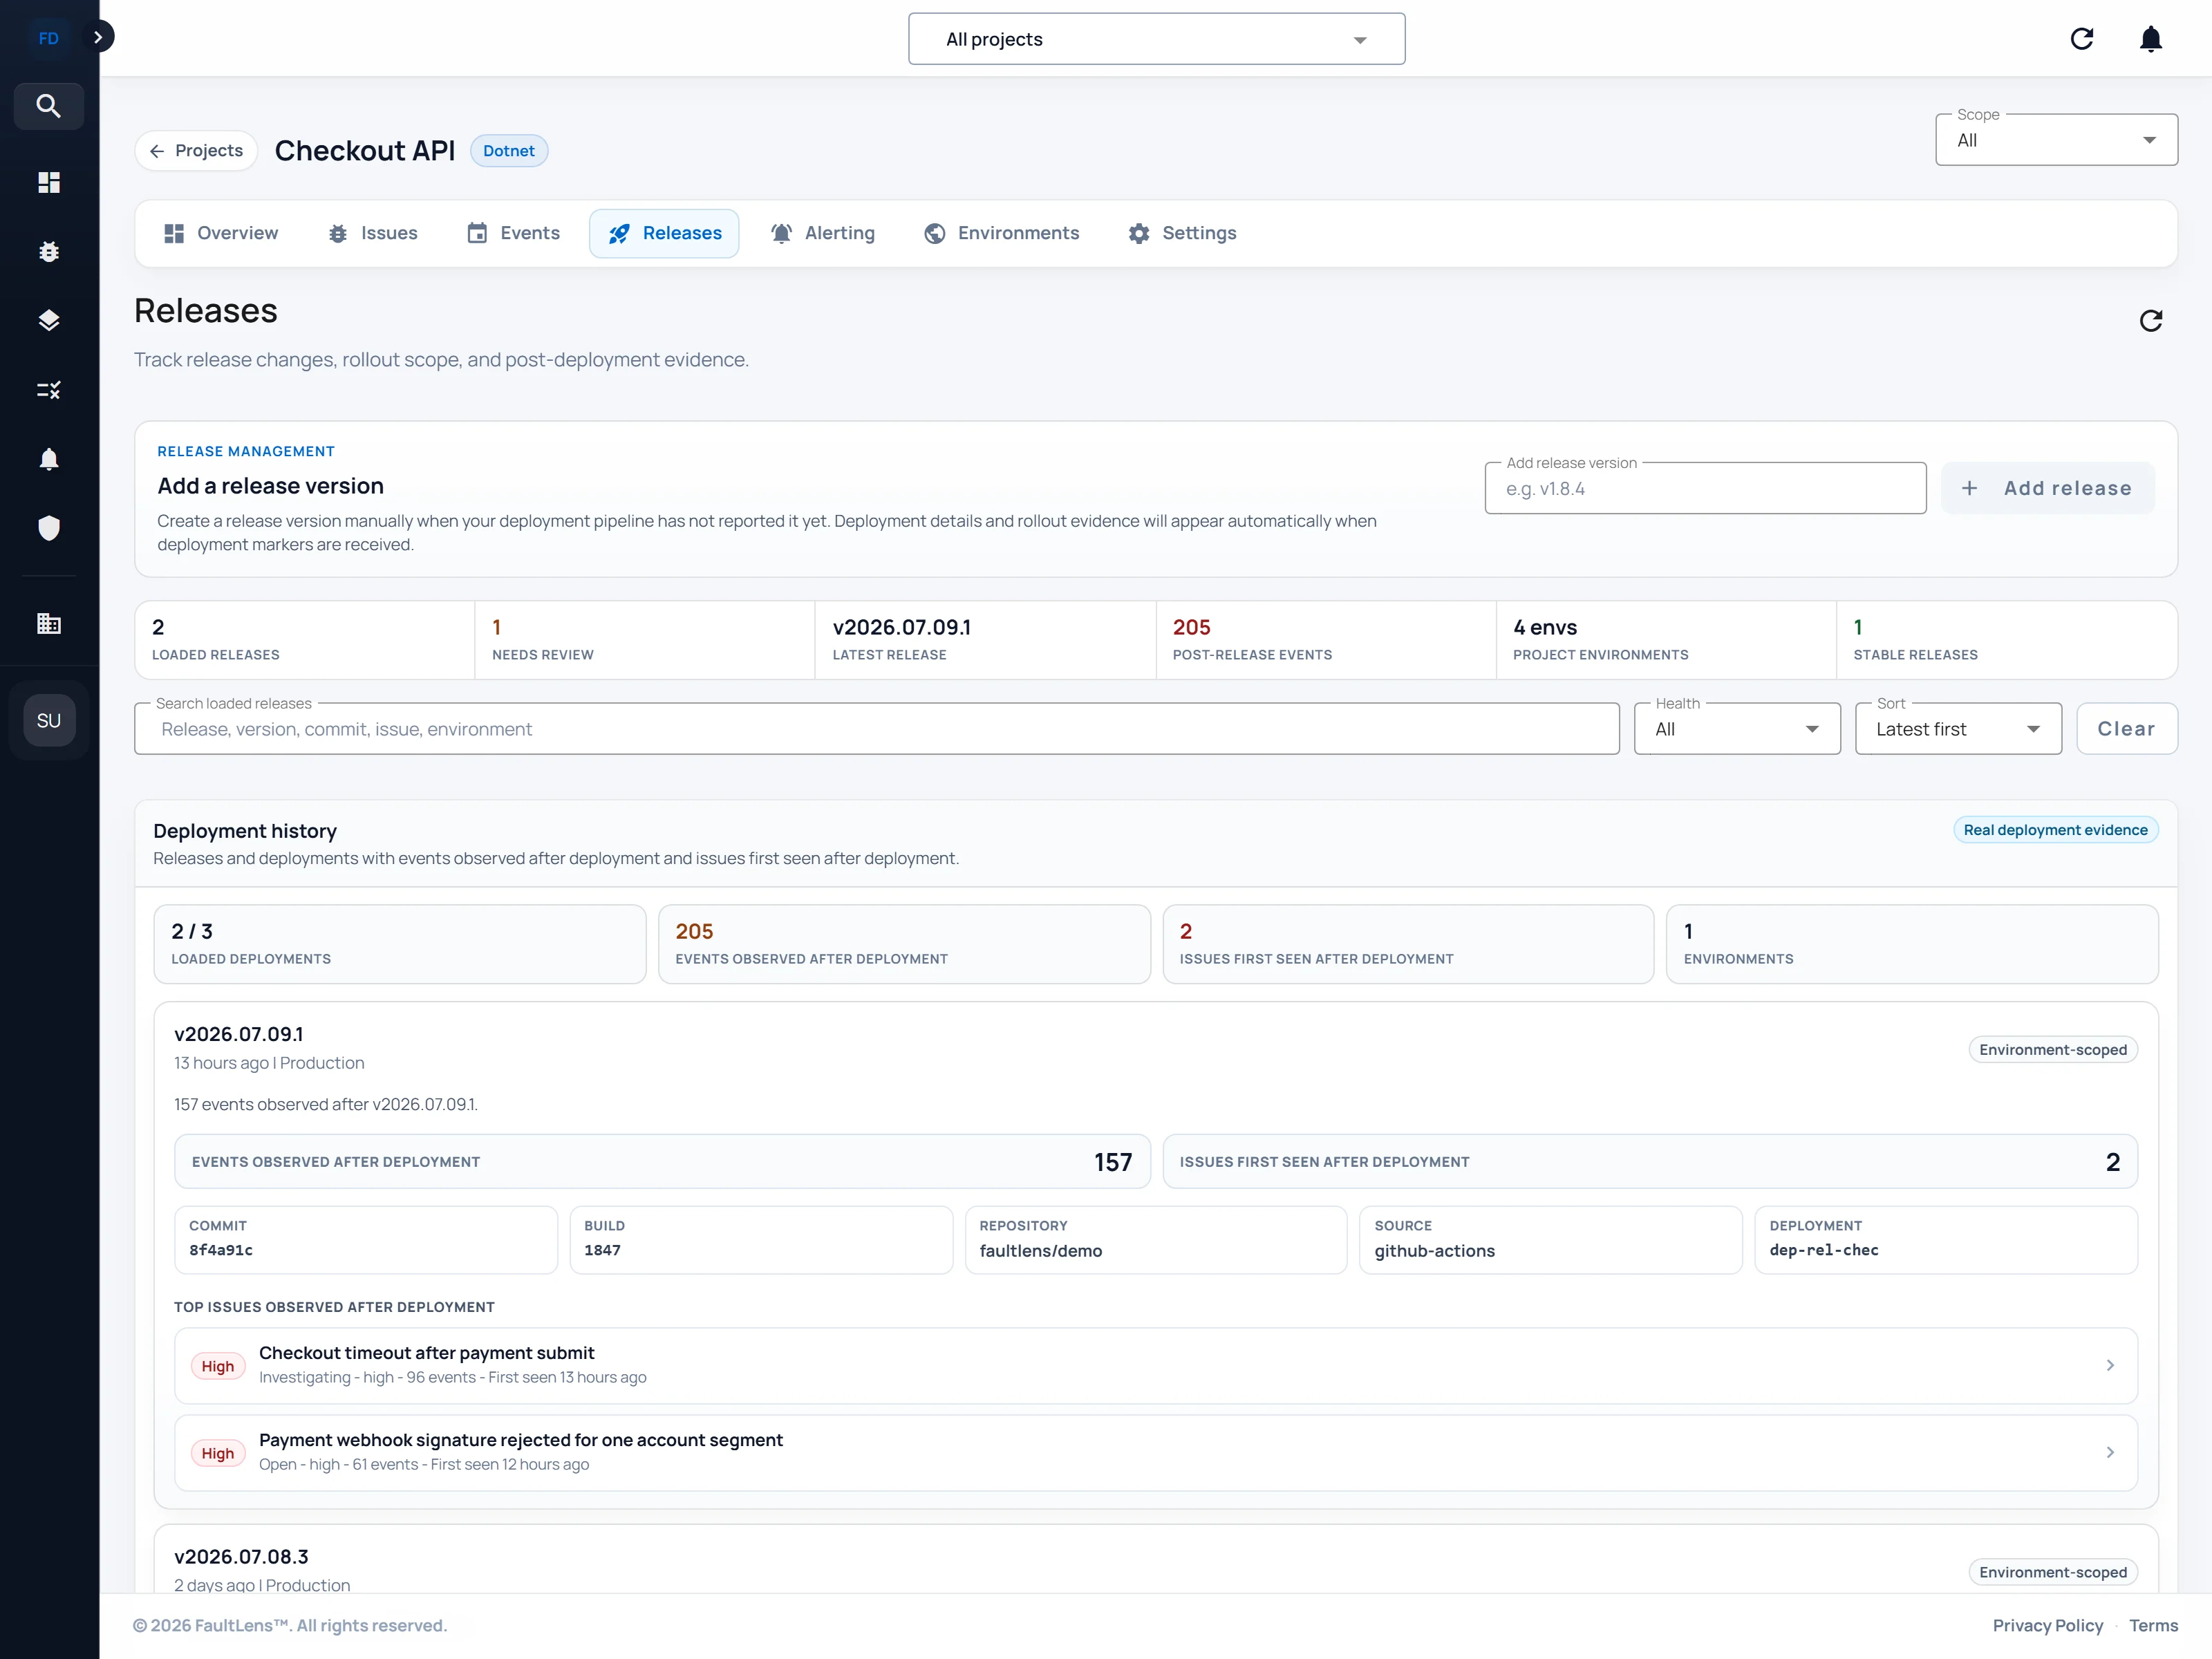Open the Sort Latest first dropdown

coord(1958,729)
